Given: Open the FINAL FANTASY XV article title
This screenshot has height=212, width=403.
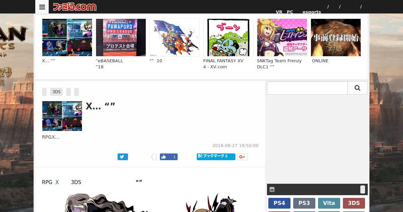Looking at the screenshot, I should [223, 64].
